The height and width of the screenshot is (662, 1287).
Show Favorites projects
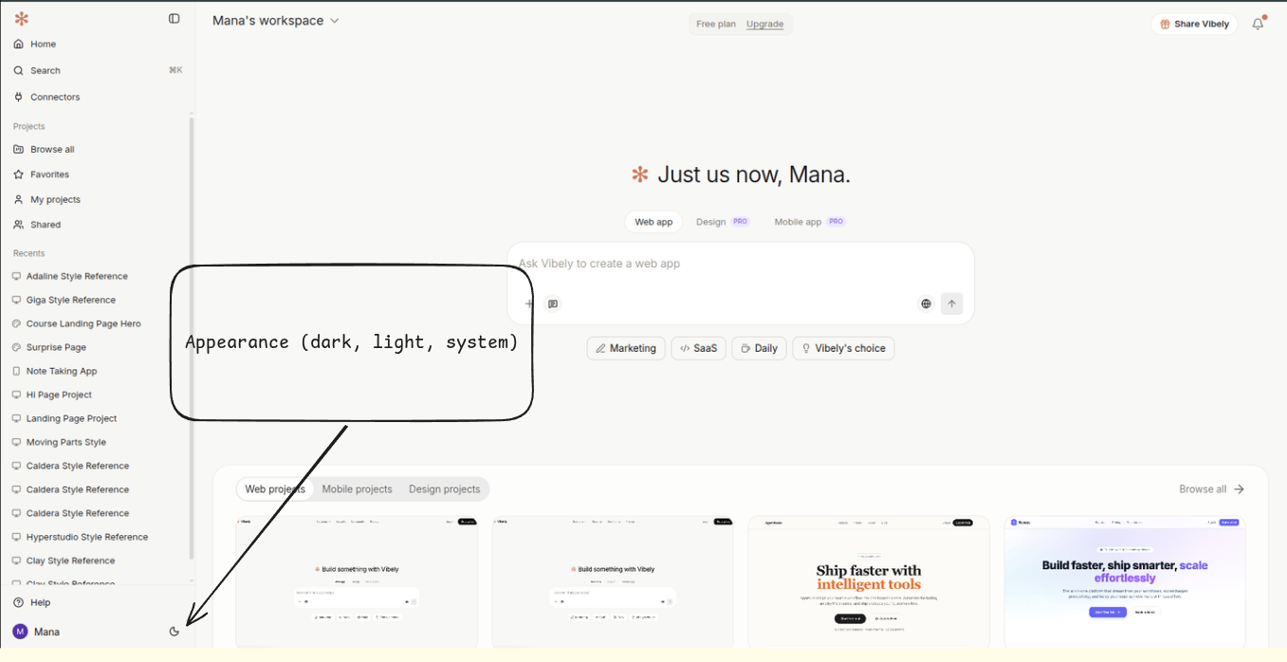coord(49,175)
